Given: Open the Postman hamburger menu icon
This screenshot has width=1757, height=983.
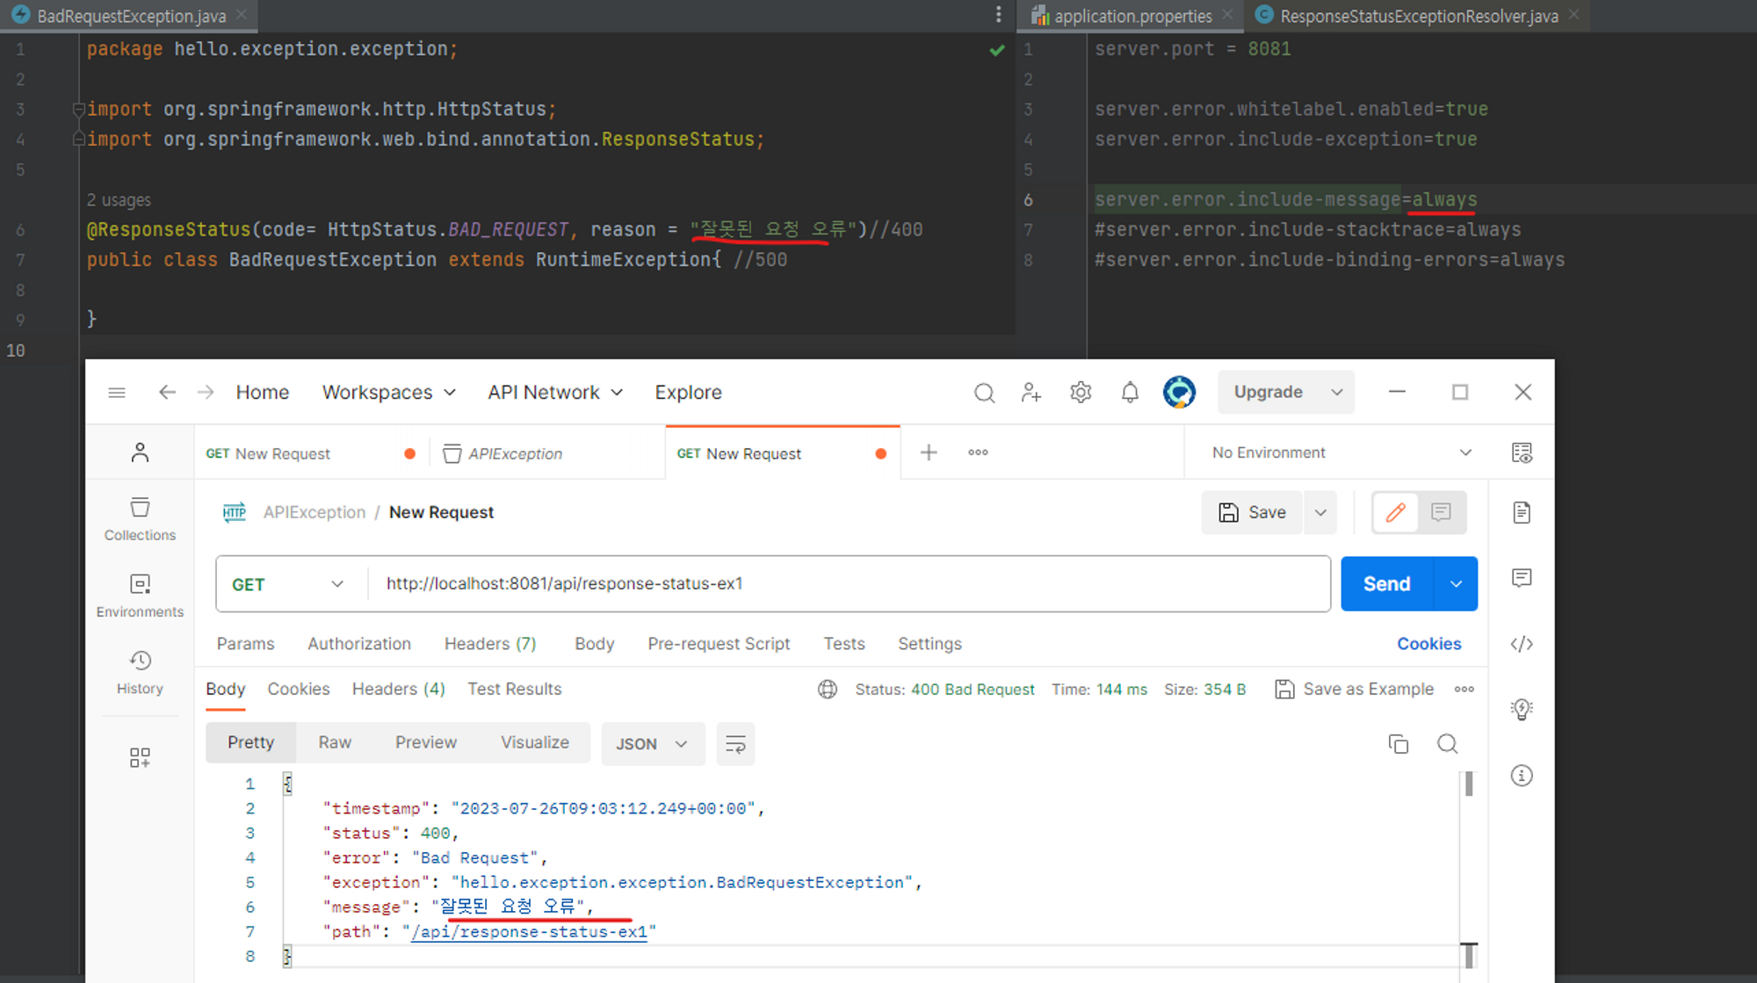Looking at the screenshot, I should 117,393.
